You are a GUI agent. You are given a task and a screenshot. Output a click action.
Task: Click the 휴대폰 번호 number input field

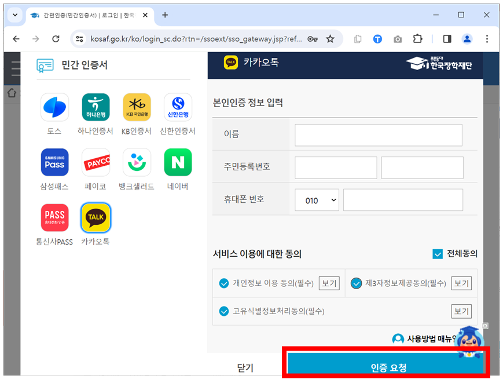403,200
